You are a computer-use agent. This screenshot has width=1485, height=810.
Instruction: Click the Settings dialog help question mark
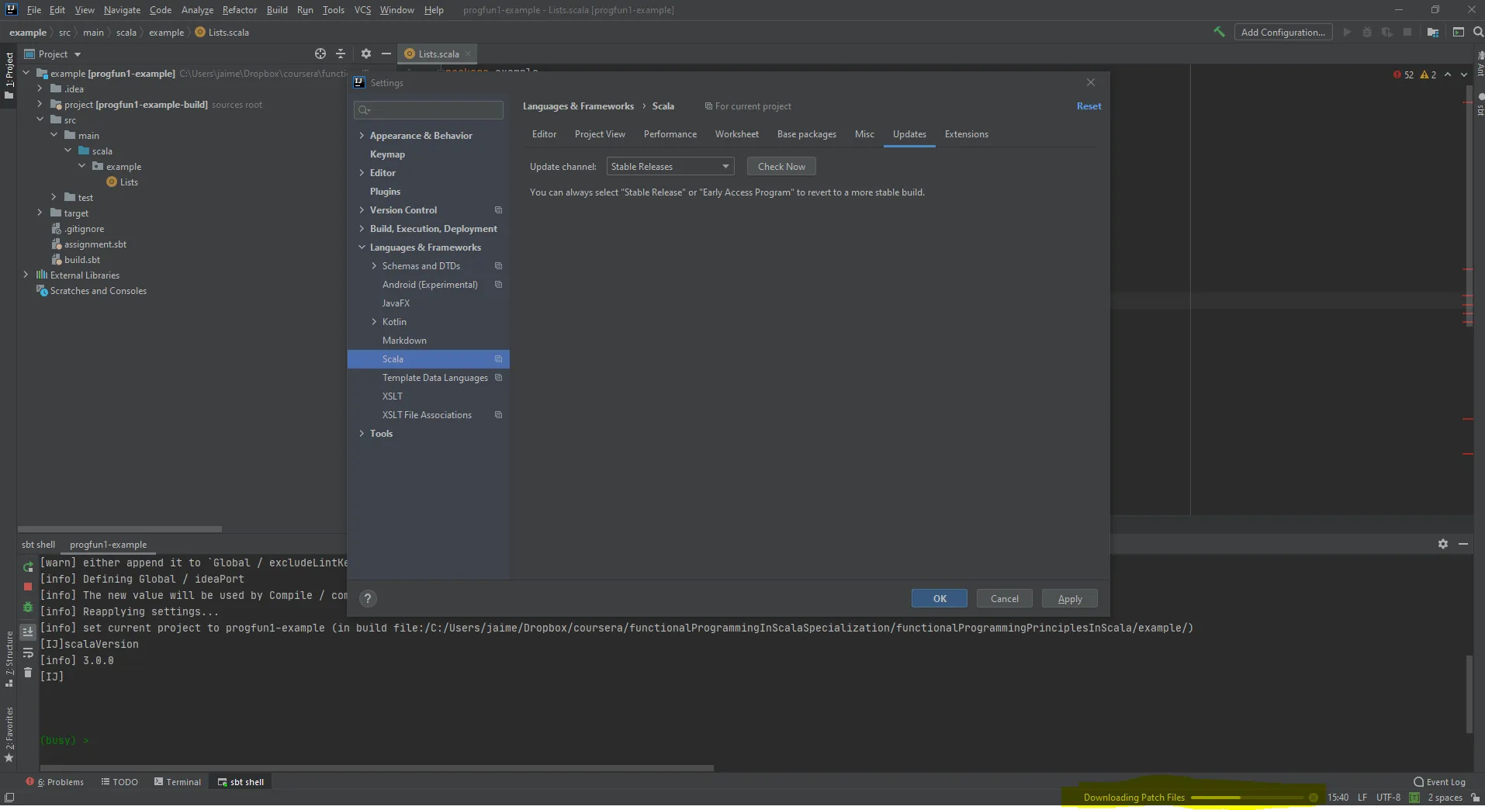369,598
